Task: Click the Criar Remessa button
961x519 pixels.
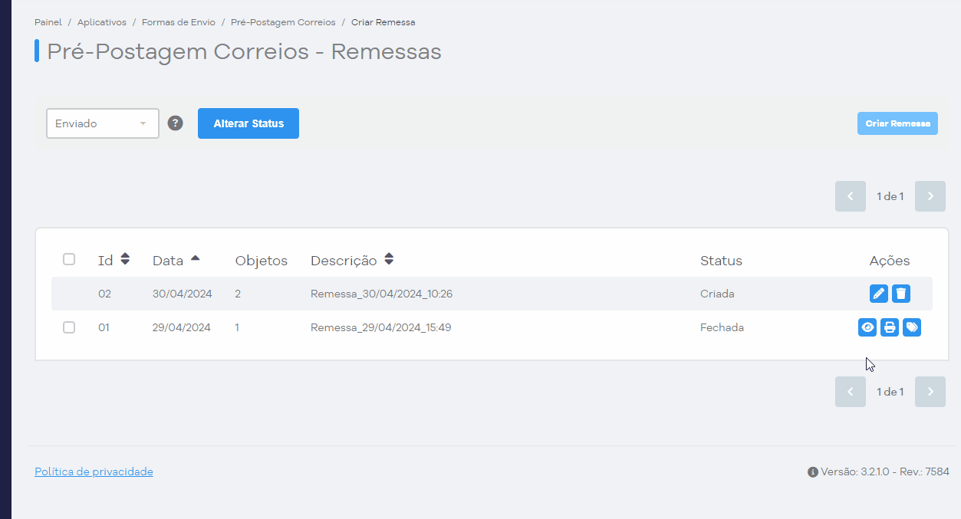Action: tap(897, 123)
